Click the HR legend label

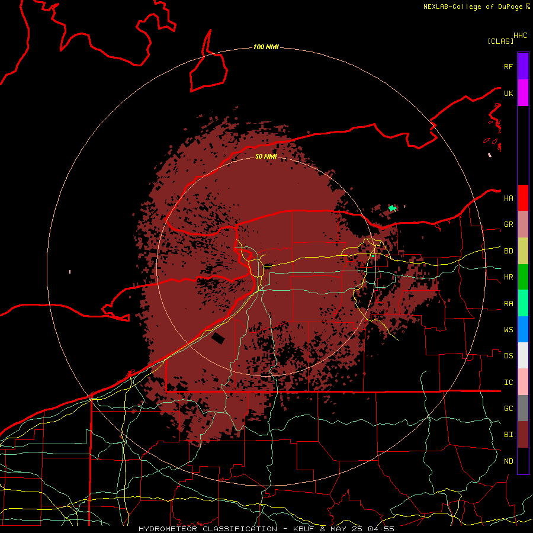pyautogui.click(x=508, y=277)
